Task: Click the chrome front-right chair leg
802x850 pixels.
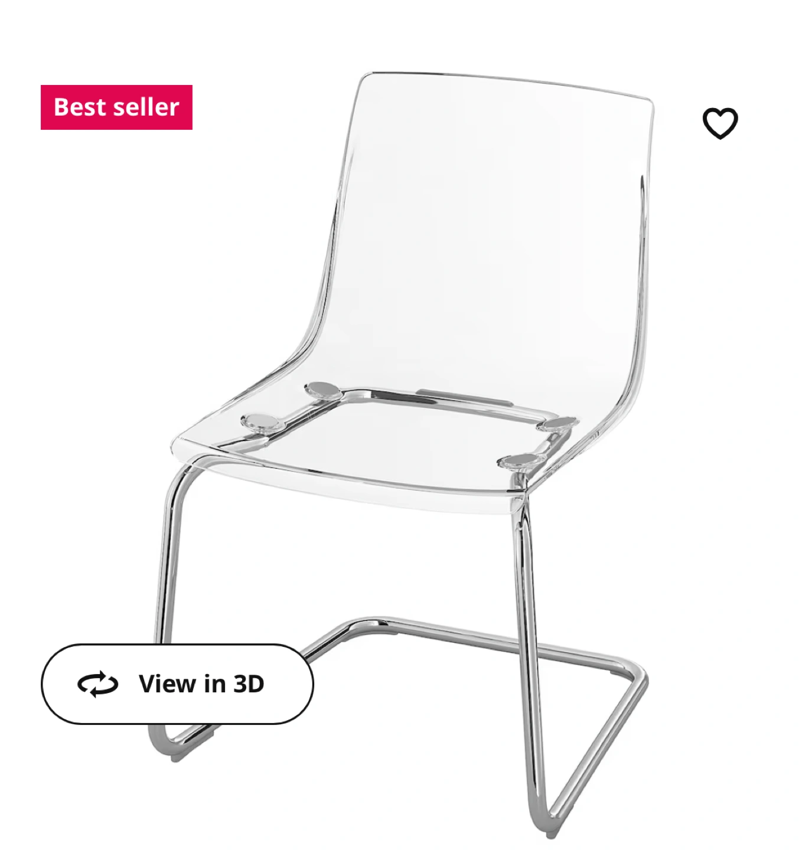Action: 529,649
